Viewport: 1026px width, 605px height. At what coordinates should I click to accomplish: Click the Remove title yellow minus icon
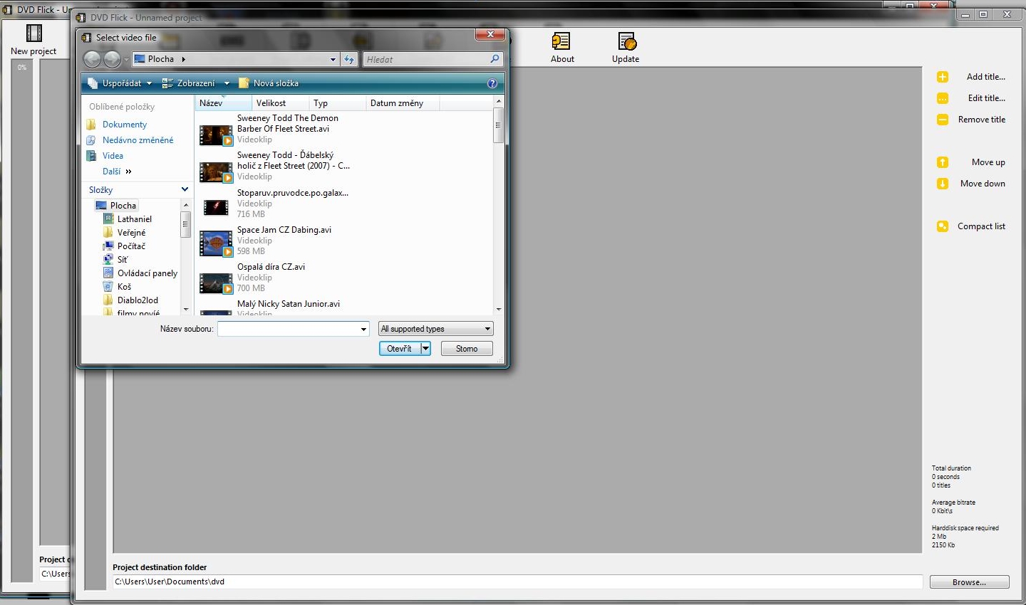pos(943,120)
